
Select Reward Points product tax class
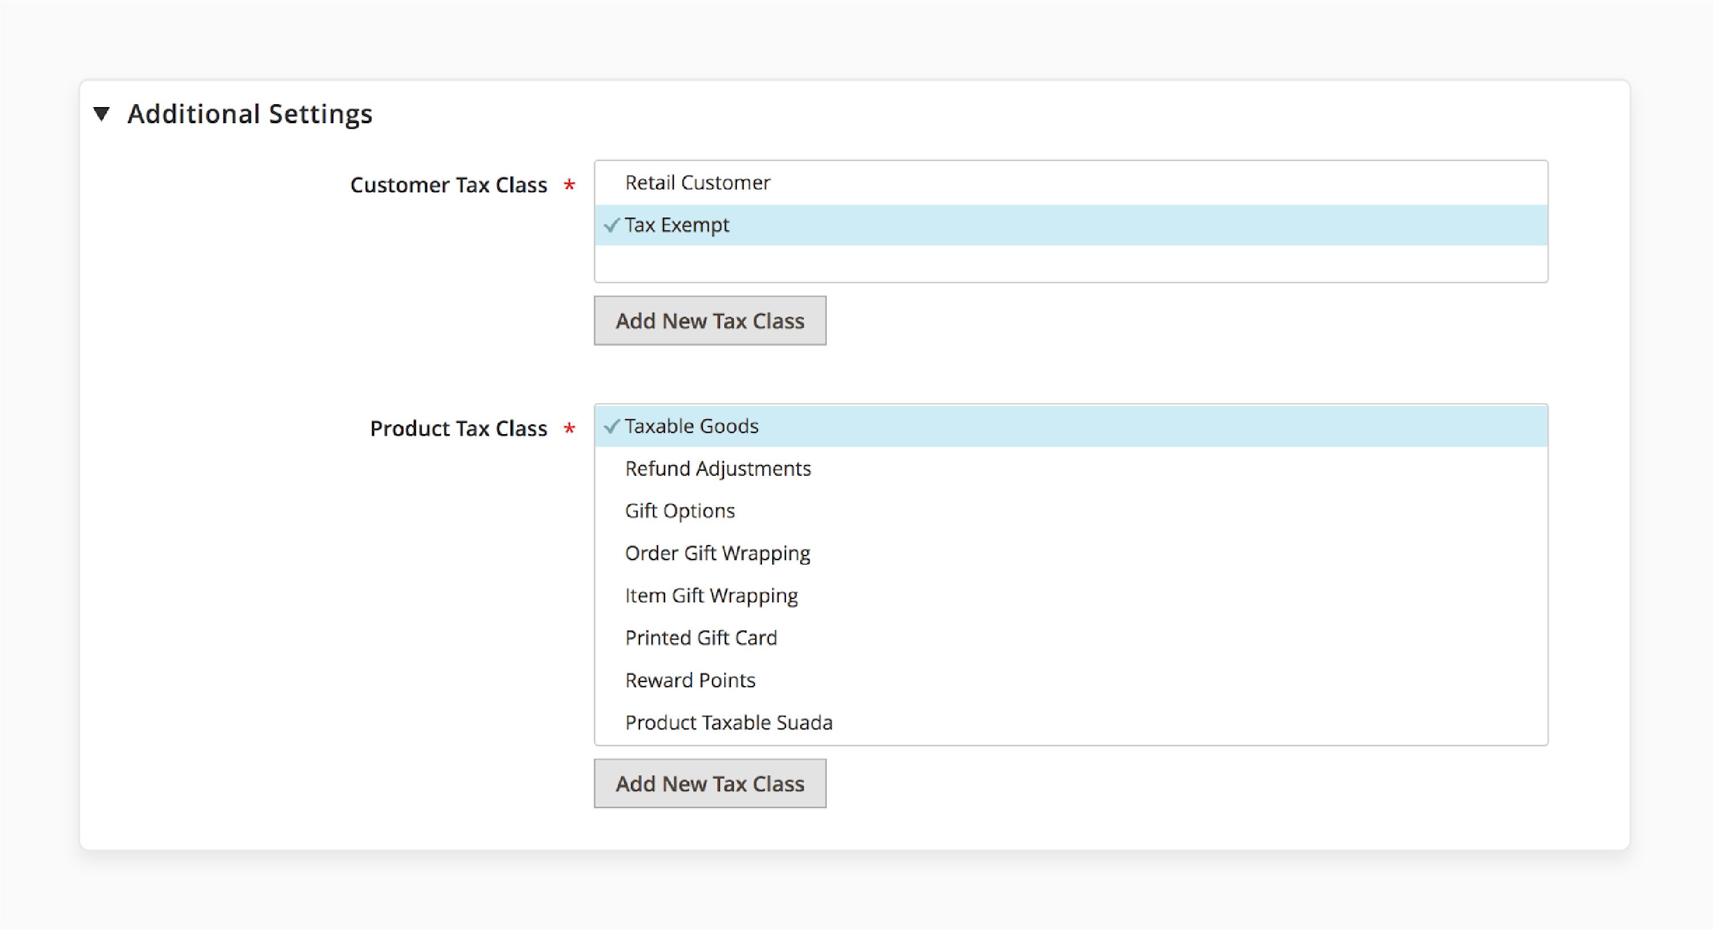(1071, 680)
